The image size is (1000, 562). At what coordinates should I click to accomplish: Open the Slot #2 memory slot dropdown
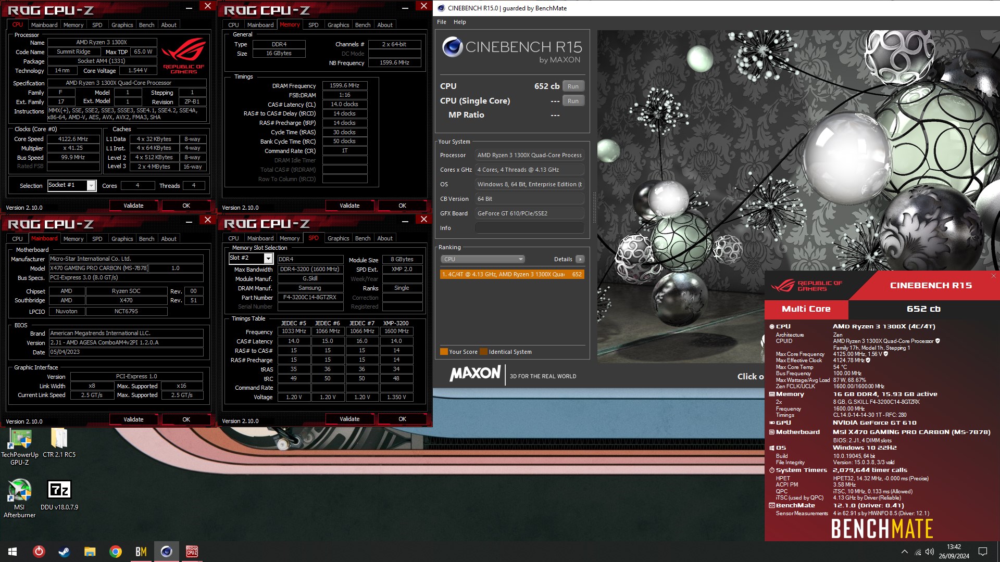tap(268, 258)
